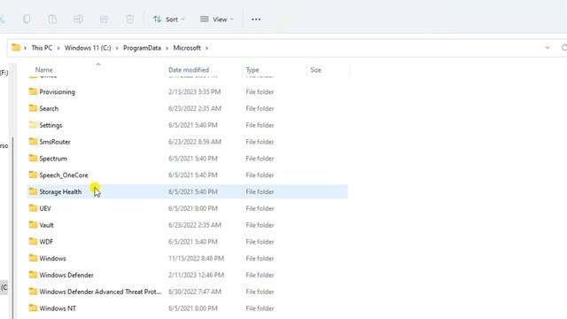This screenshot has height=319, width=567.
Task: Select the SmsRouter folder icon
Action: (33, 142)
